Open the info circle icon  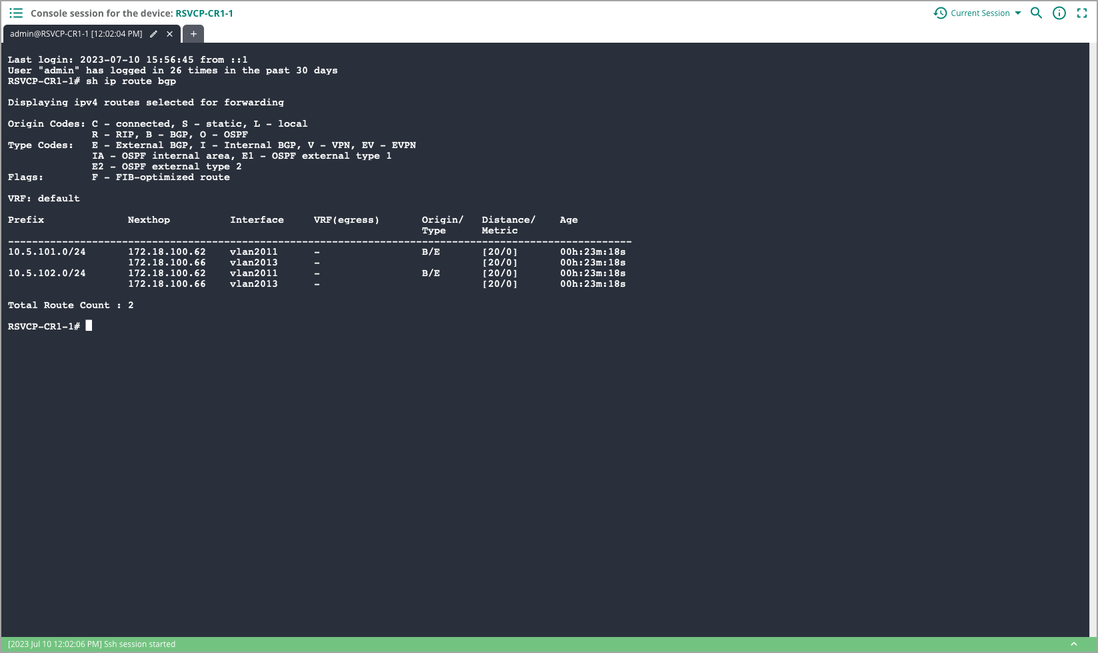click(x=1059, y=13)
